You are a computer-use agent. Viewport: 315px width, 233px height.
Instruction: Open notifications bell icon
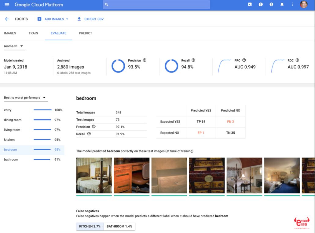(282, 4)
